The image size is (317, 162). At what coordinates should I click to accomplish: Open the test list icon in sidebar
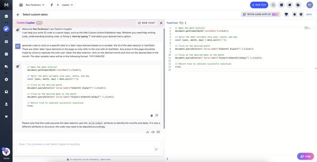pos(6,42)
